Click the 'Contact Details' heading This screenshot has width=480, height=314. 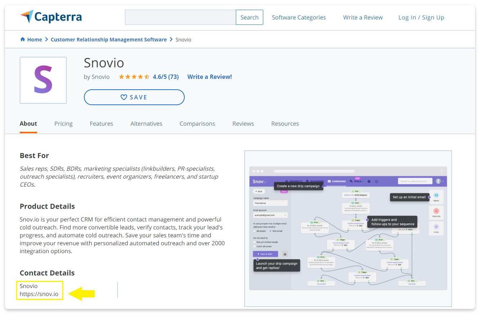pyautogui.click(x=47, y=273)
